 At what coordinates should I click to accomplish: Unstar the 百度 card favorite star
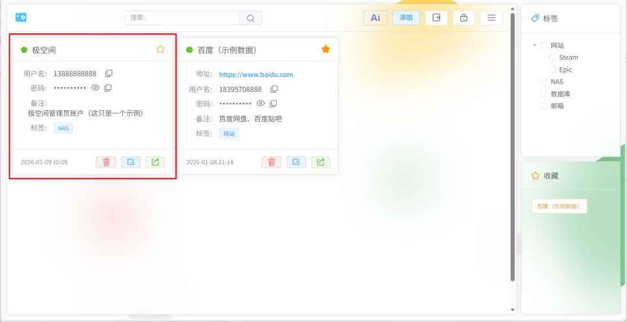tap(326, 50)
